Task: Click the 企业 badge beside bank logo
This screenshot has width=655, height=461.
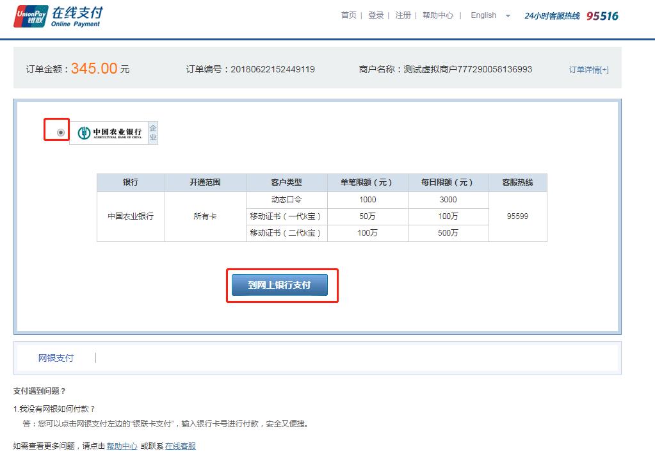Action: pos(153,133)
